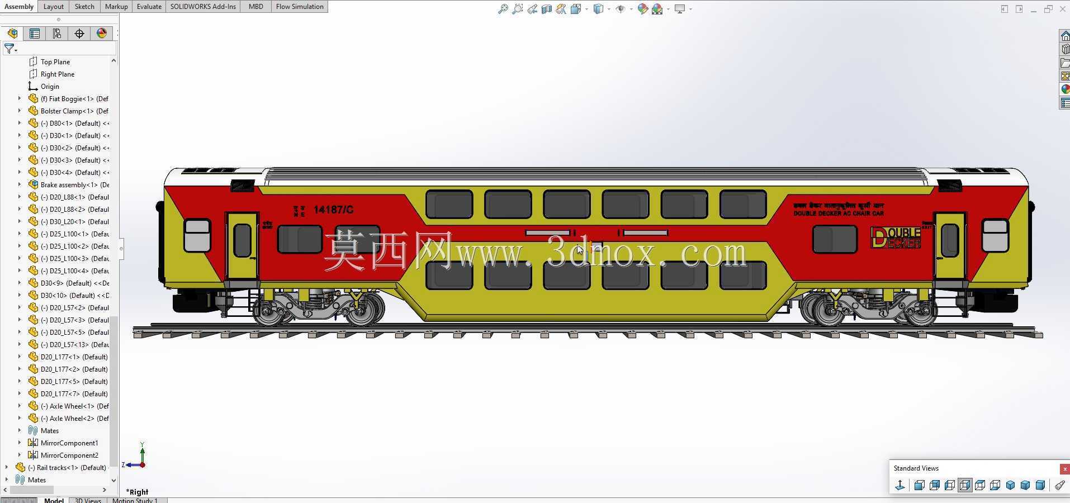Viewport: 1070px width, 503px height.
Task: Open the PropertyManager tab
Action: click(35, 34)
